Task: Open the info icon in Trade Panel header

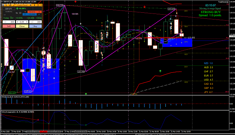Action: point(6,5)
